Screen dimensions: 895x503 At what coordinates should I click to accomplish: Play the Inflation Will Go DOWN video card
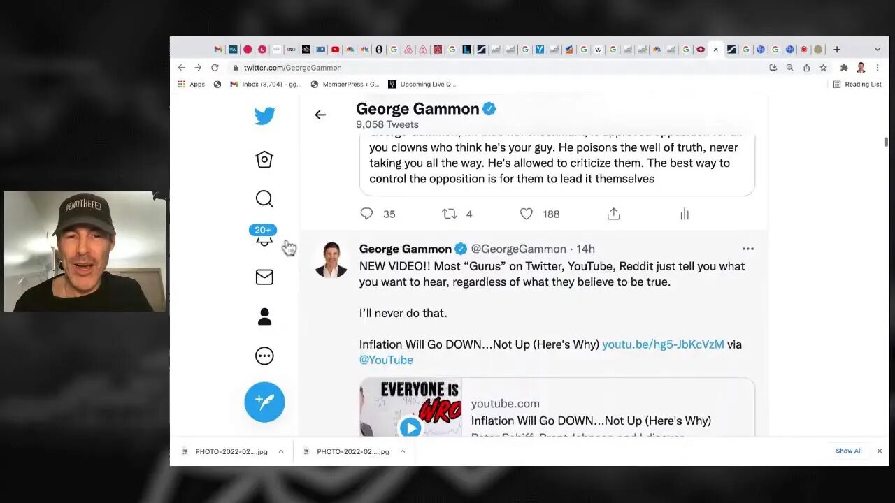click(x=410, y=428)
